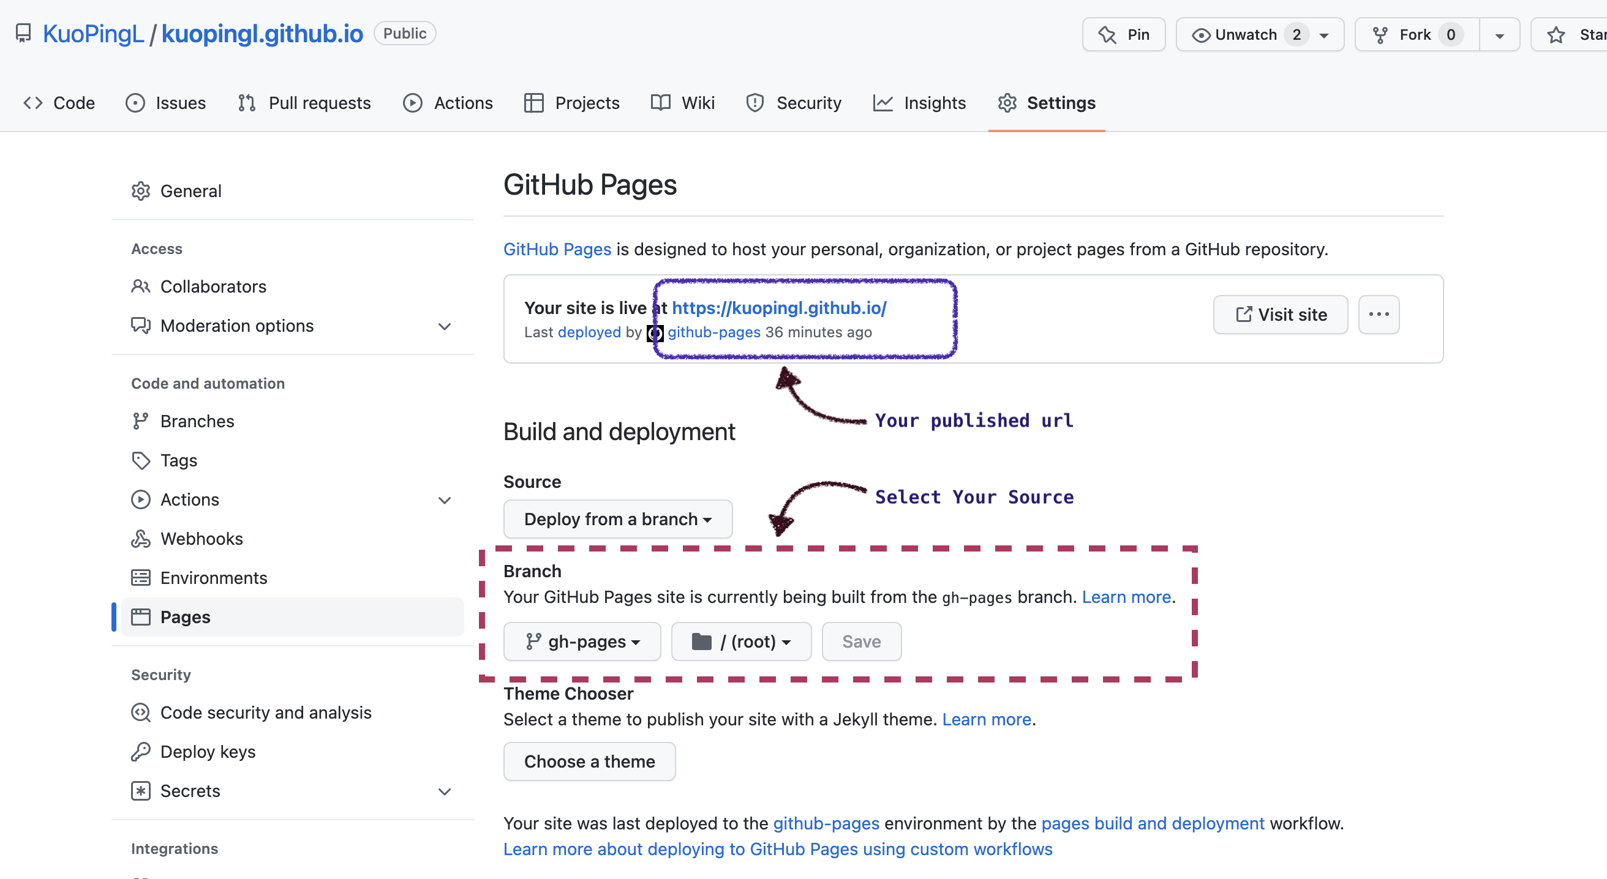Open the Issues tab
Screen dimensions: 1607x879
tap(165, 103)
